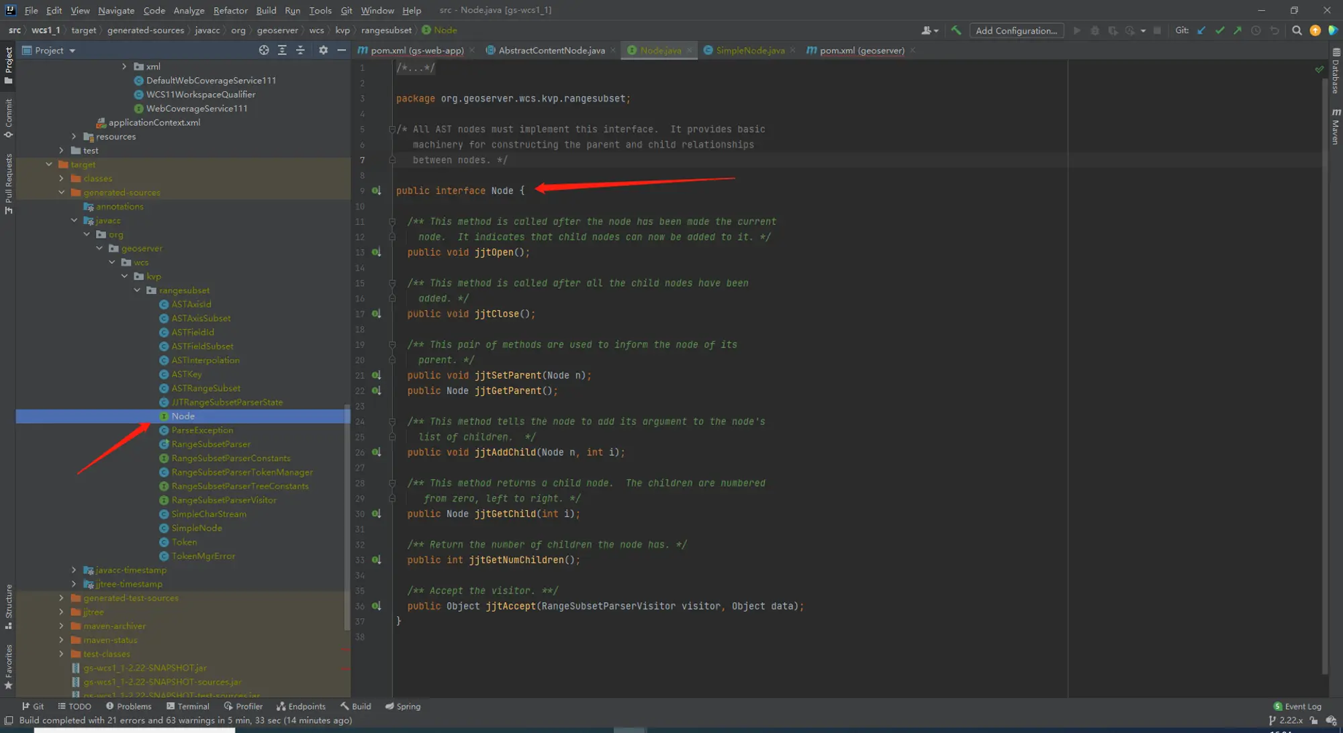
Task: Expand the xml folder
Action: (x=124, y=66)
